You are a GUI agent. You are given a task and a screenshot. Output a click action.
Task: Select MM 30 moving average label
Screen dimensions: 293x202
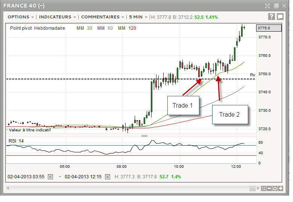pos(84,28)
